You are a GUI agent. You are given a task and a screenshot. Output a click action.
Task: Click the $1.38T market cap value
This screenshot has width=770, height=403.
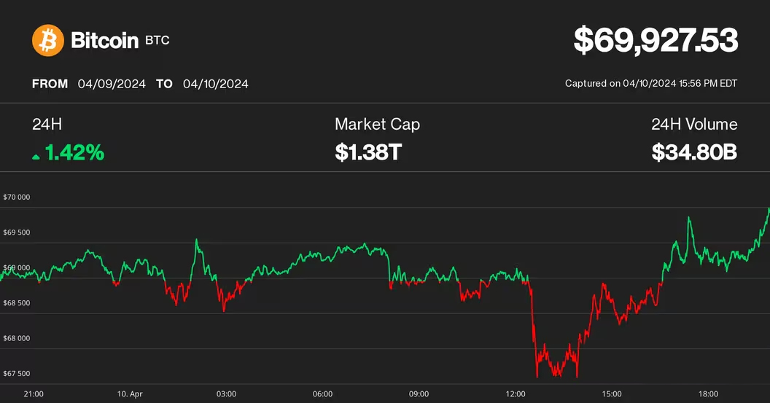point(368,153)
